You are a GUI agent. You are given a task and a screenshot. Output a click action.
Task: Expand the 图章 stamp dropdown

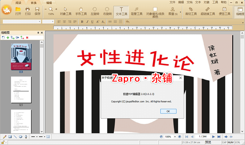180,14
